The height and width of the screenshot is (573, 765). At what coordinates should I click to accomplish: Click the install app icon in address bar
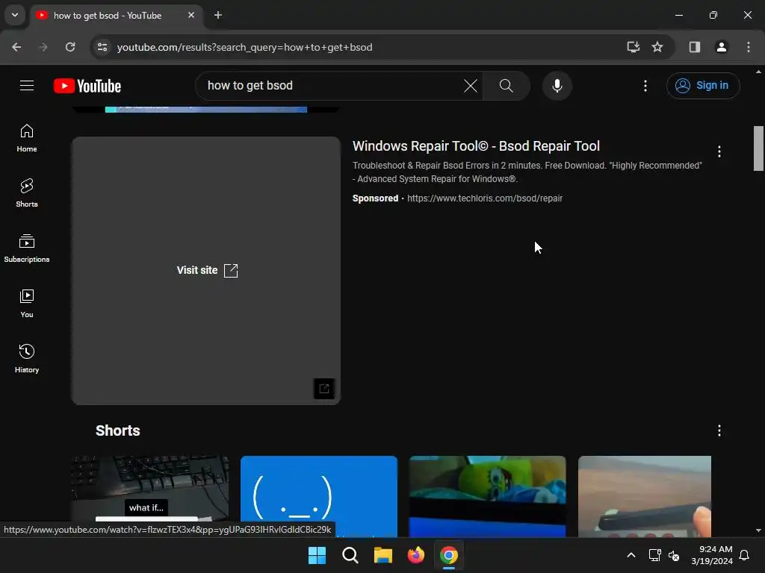(x=634, y=47)
